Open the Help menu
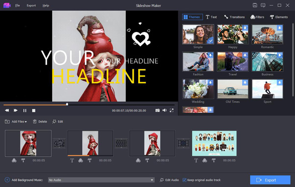The width and height of the screenshot is (295, 187). 46,5
